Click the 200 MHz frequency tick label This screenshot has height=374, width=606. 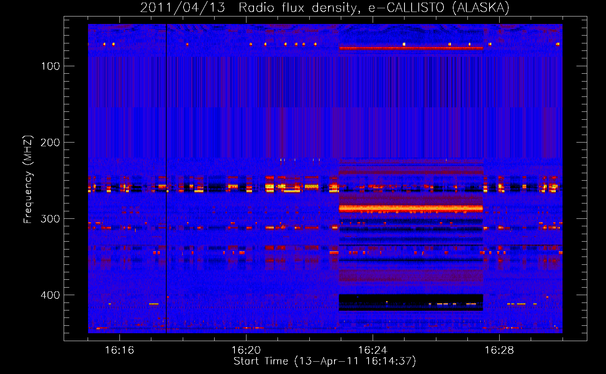pyautogui.click(x=51, y=142)
